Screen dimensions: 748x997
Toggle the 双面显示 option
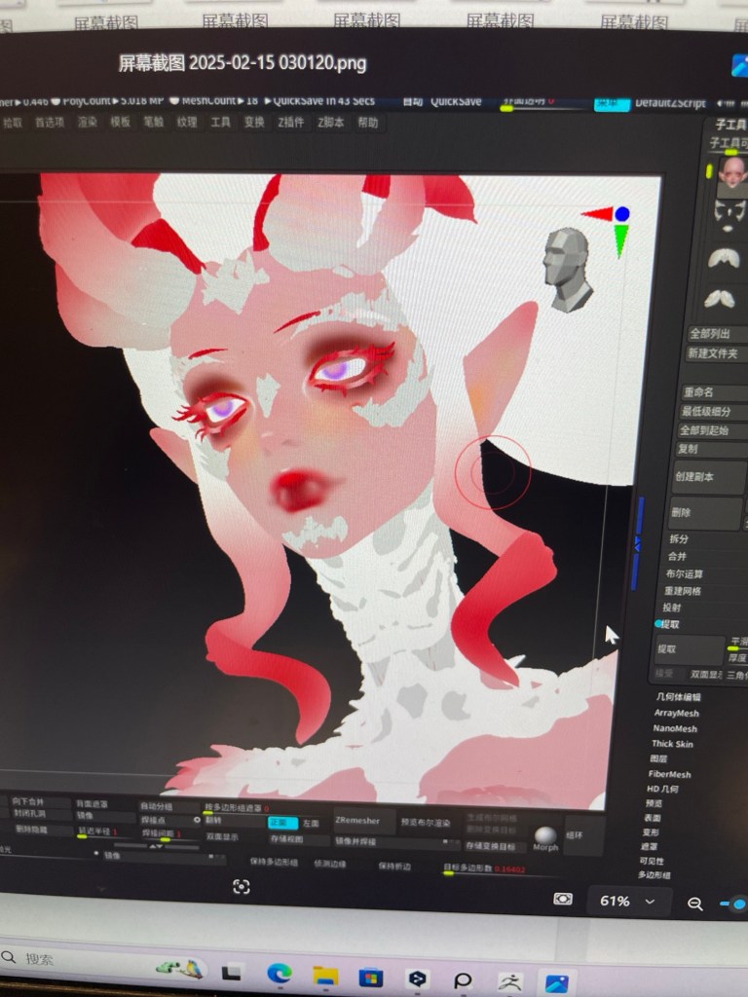[222, 836]
